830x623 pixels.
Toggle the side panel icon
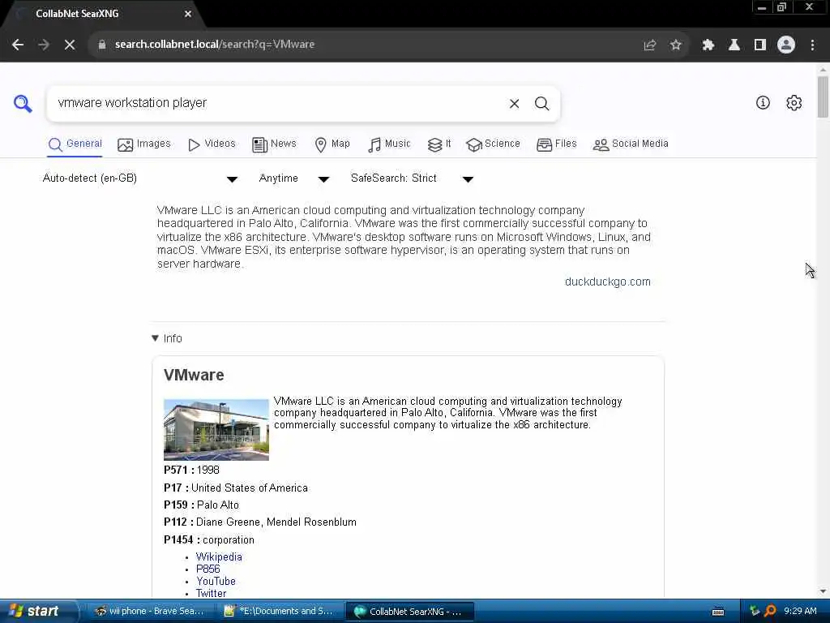pyautogui.click(x=759, y=45)
